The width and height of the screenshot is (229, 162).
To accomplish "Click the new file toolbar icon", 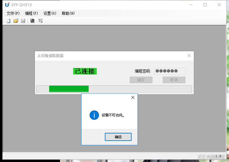I will coord(8,21).
